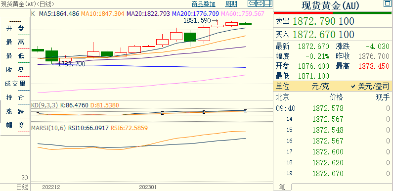Select 成交量 in the left legend panel

(15, 84)
